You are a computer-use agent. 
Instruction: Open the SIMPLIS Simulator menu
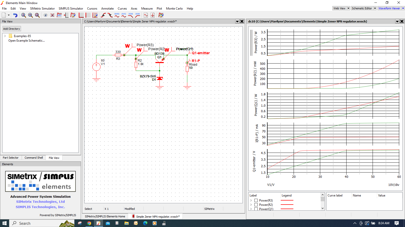point(71,9)
